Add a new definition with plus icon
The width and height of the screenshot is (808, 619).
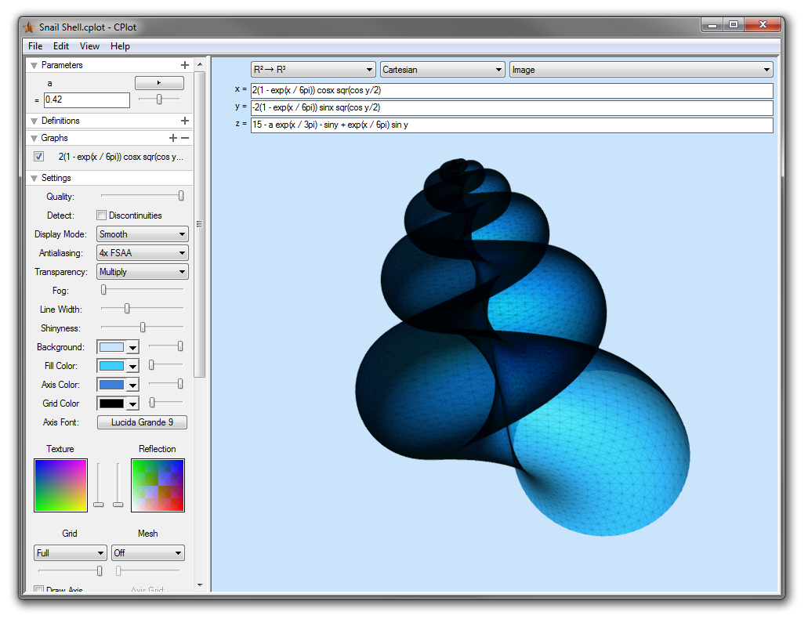pos(185,121)
